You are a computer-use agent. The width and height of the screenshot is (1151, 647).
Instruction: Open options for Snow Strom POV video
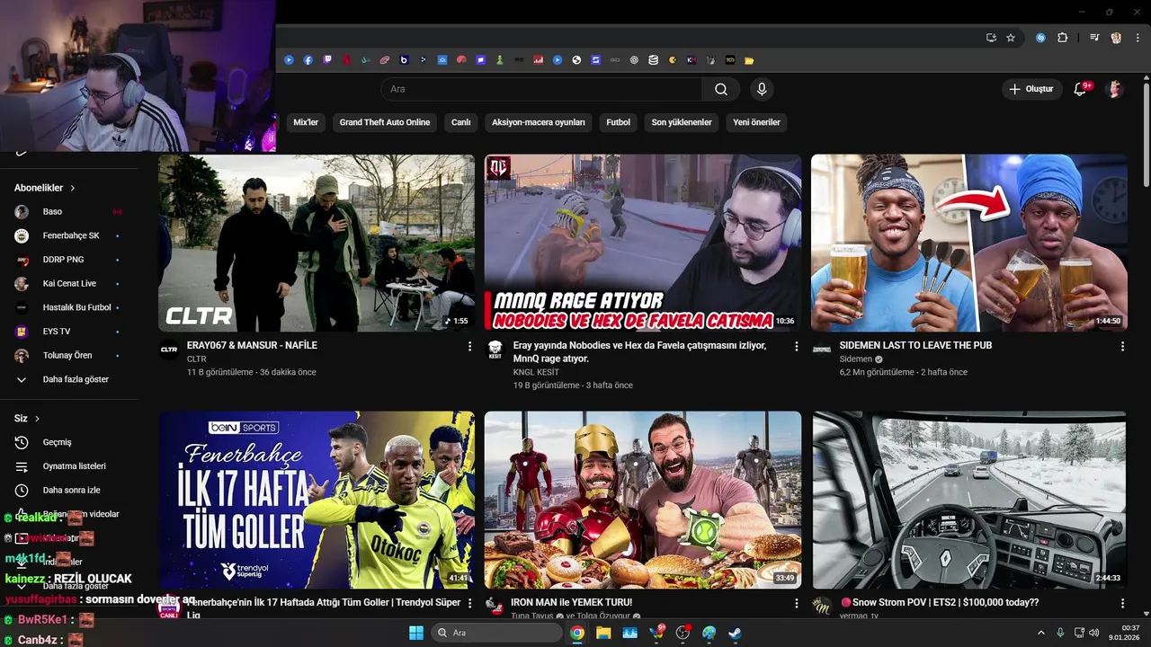1122,603
